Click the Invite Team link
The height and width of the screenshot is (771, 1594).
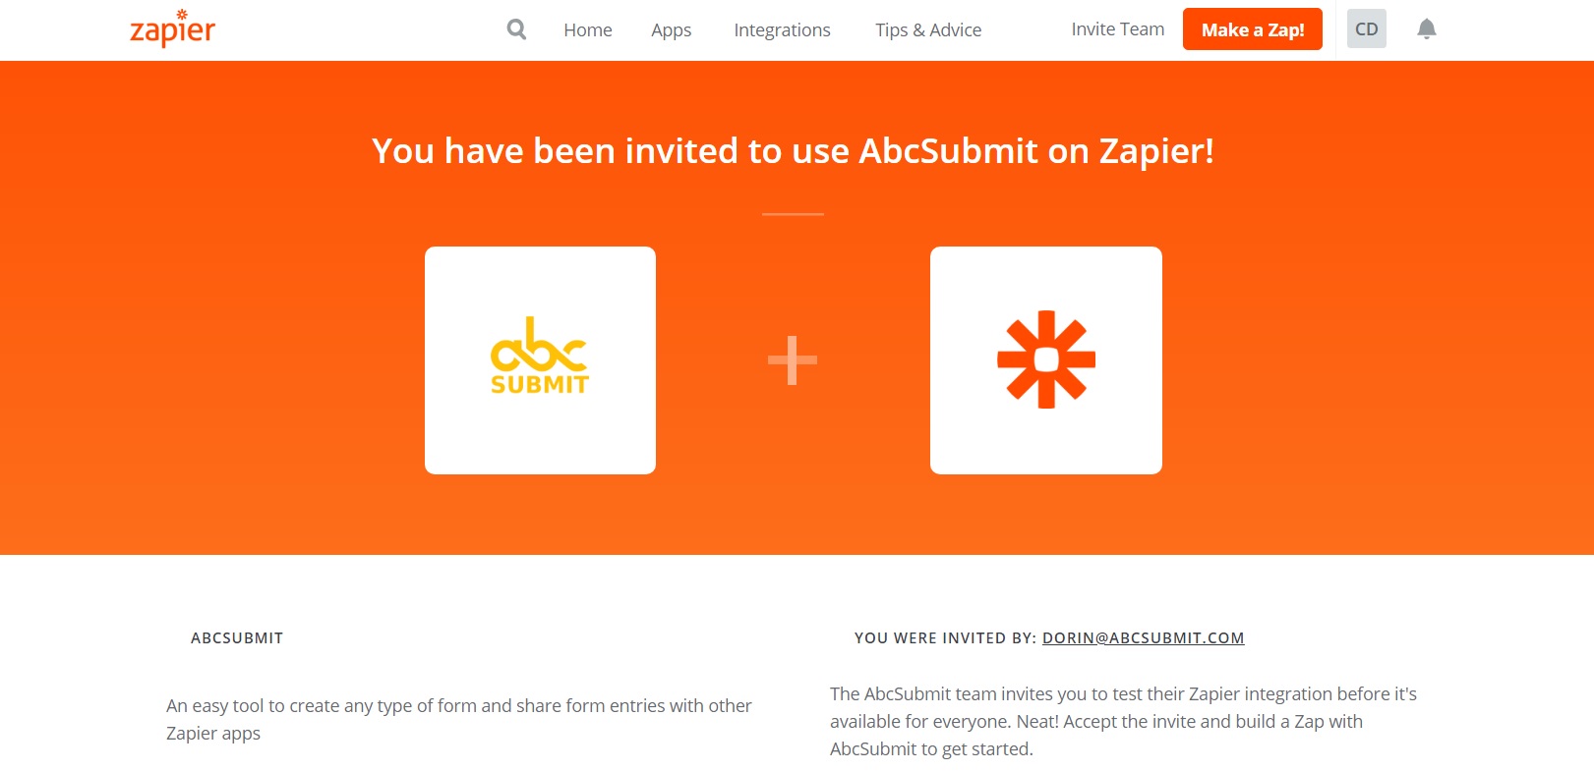1117,29
